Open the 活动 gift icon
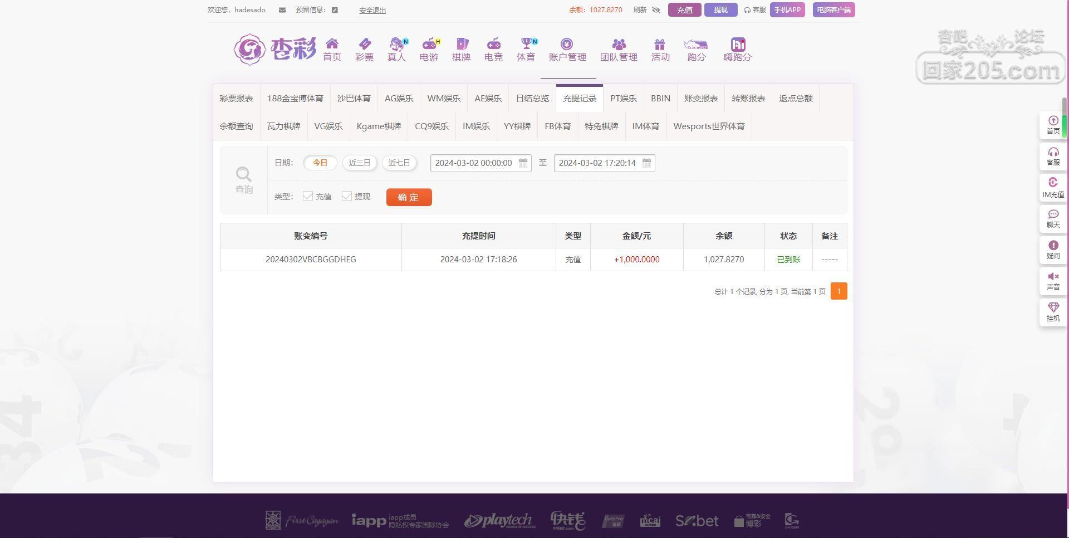1069x538 pixels. click(x=660, y=45)
